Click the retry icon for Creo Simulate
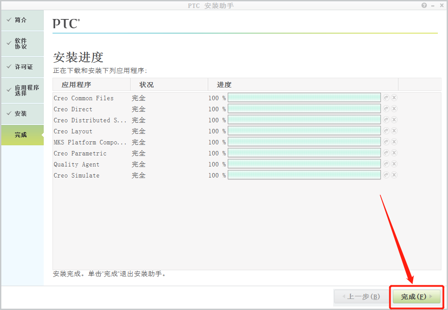 click(386, 175)
